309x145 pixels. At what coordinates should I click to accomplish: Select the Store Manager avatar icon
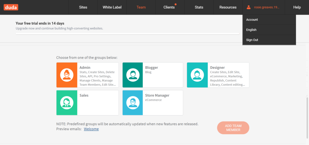tap(133, 103)
